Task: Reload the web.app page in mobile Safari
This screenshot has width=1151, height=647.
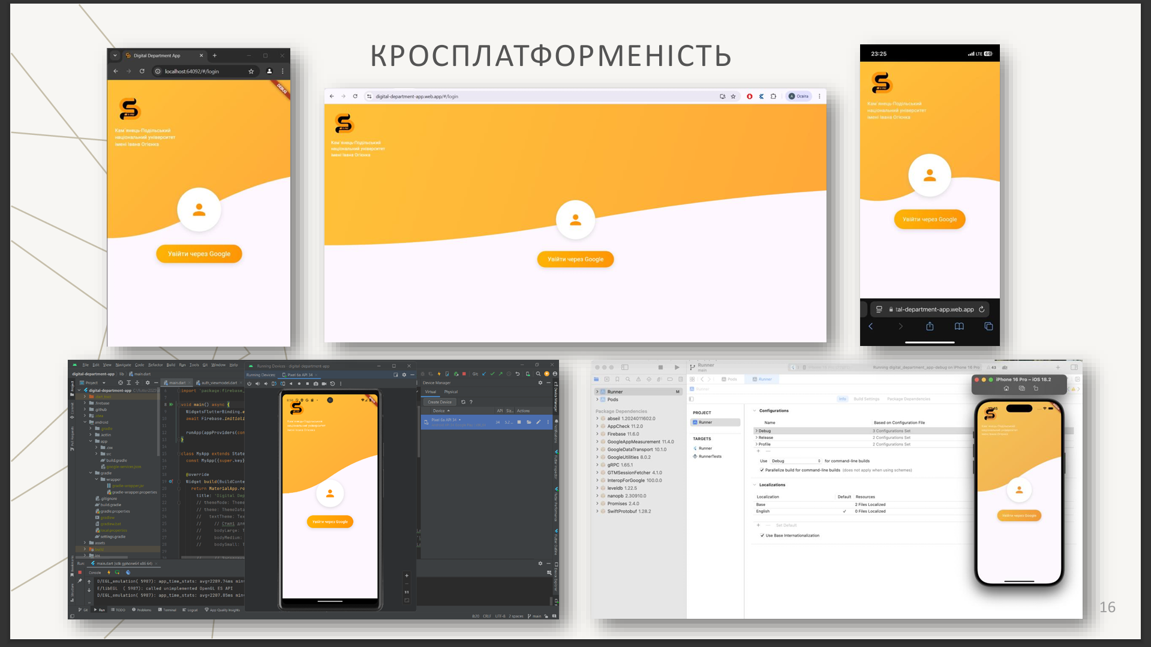Action: (981, 309)
